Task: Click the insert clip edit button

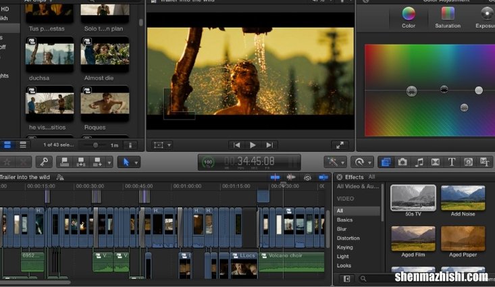Action: pos(81,162)
